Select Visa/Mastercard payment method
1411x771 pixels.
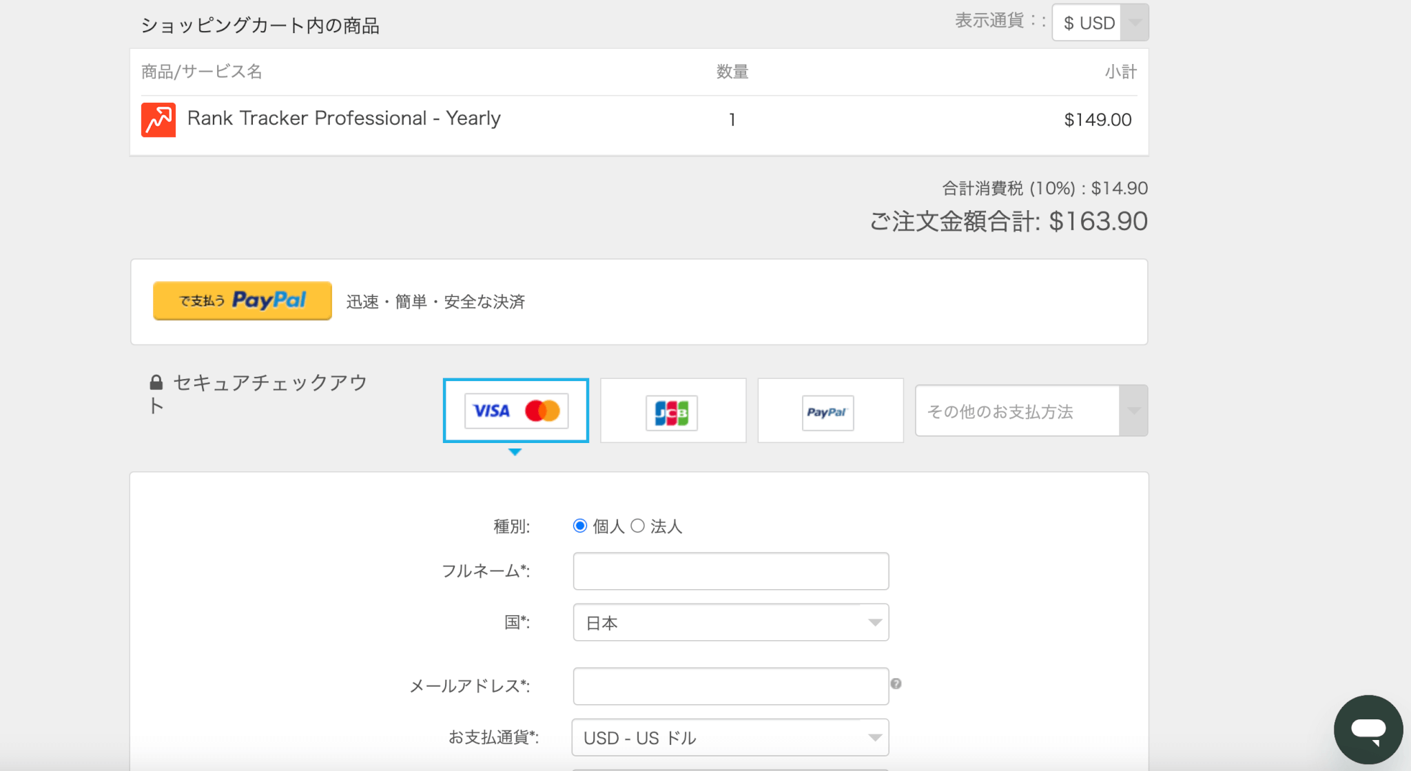tap(516, 411)
